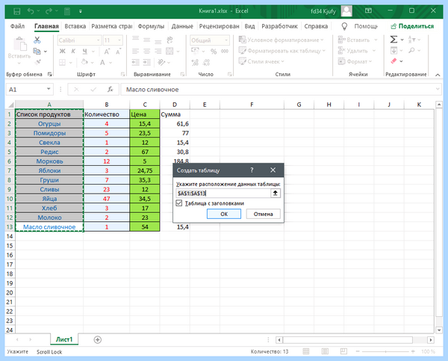Click the Формат cells button
448x361 pixels.
[x=355, y=61]
